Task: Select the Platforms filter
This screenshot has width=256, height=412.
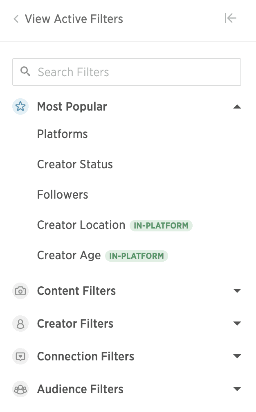Action: (x=63, y=134)
